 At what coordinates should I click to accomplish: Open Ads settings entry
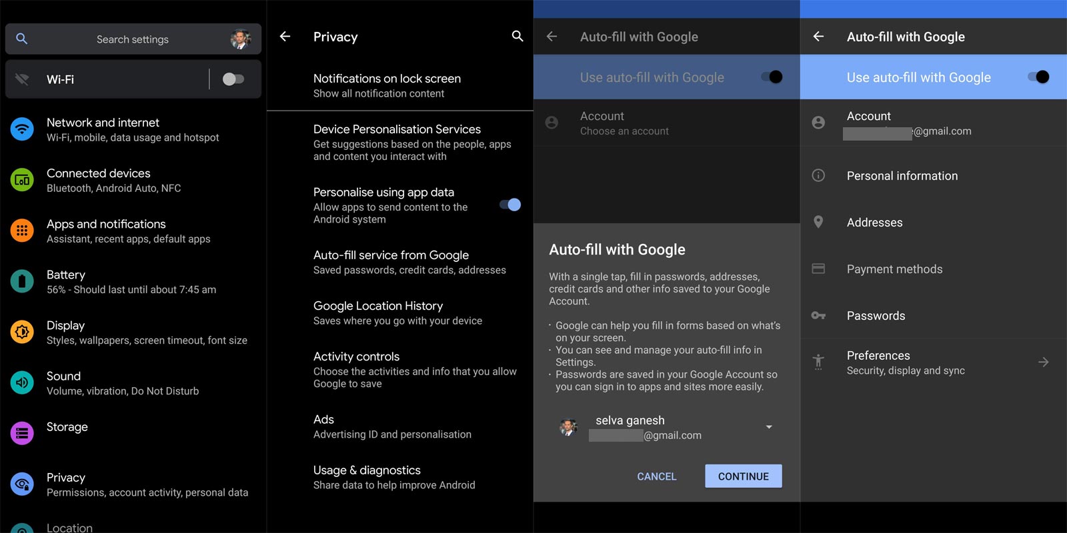[x=400, y=426]
